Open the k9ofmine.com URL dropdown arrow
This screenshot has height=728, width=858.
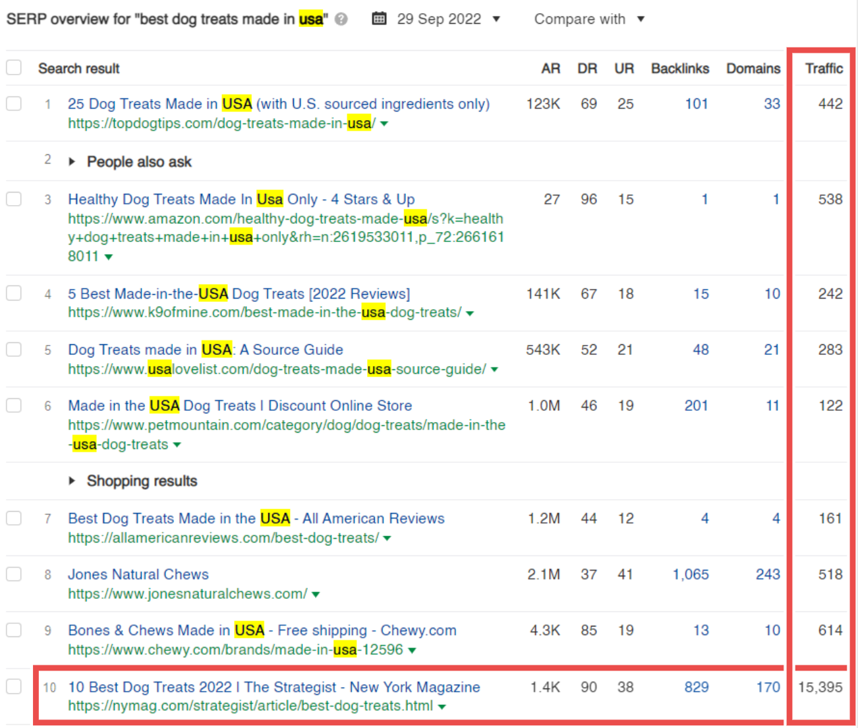click(470, 313)
